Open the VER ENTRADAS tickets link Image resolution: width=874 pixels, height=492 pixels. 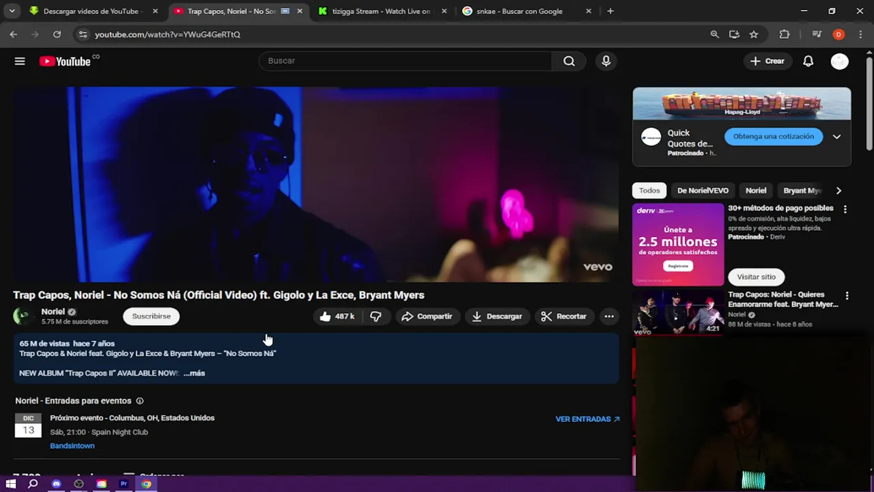point(587,419)
